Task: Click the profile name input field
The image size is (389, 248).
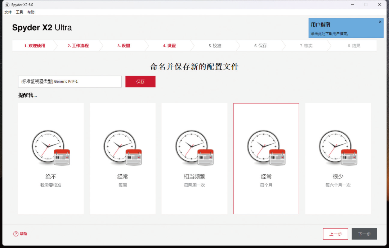Action: tap(70, 82)
